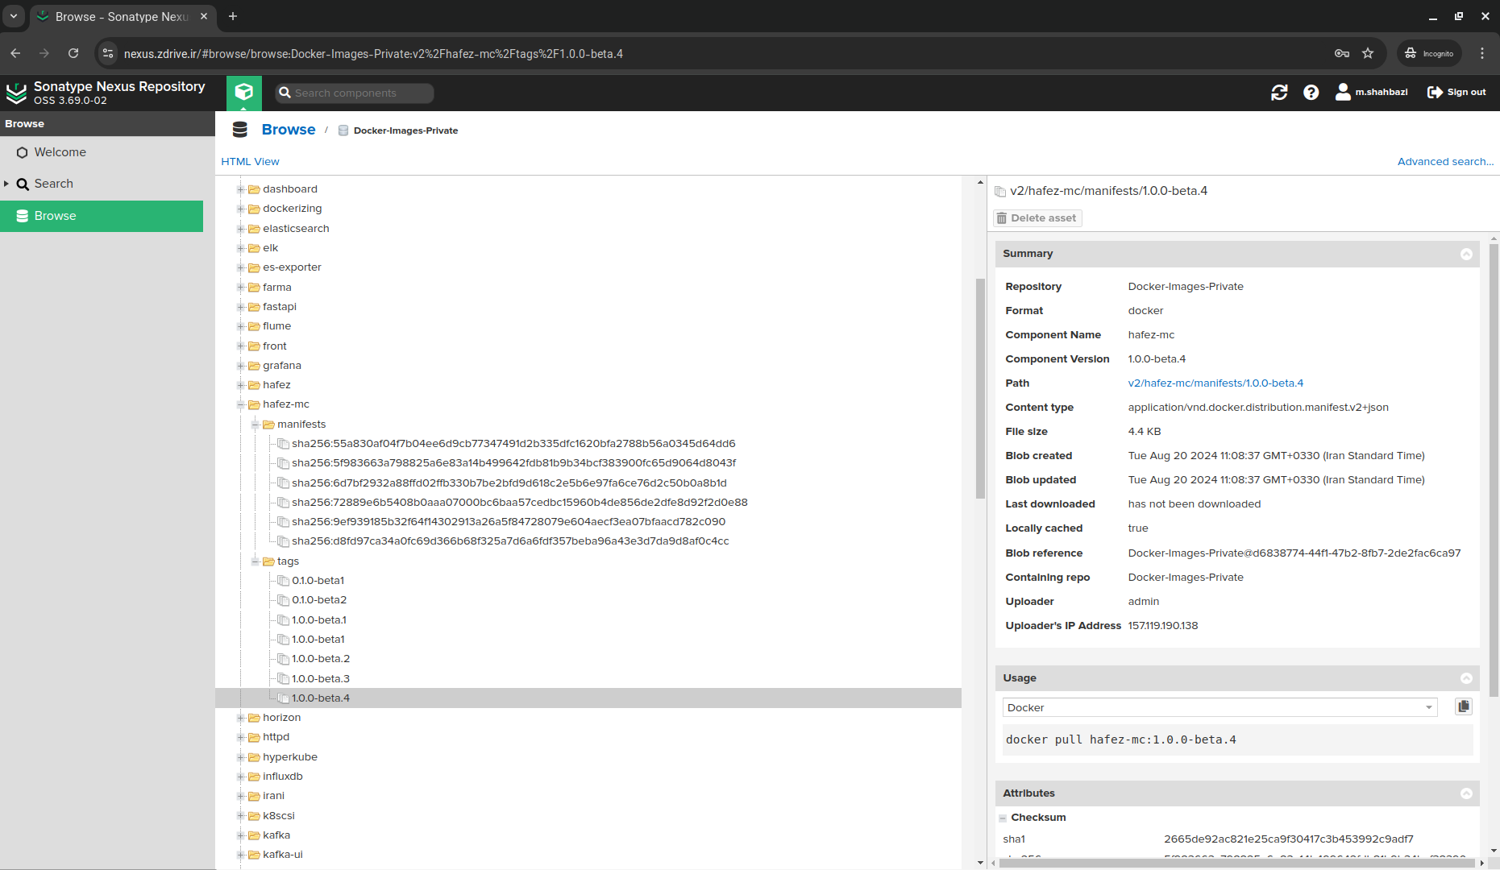Screen dimensions: 1500x870
Task: Copy the docker pull command to clipboard
Action: [1464, 706]
